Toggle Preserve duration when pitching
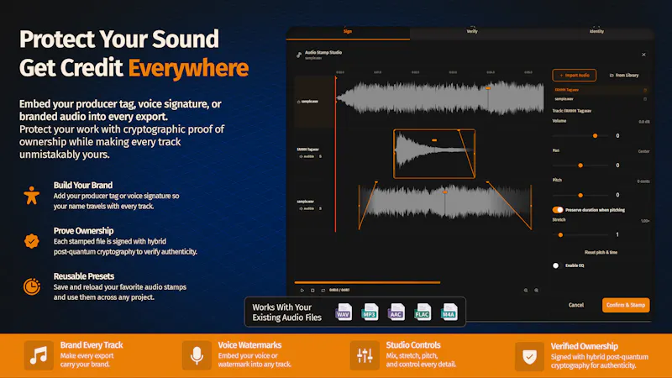Screen dimensions: 672x378 [558, 210]
